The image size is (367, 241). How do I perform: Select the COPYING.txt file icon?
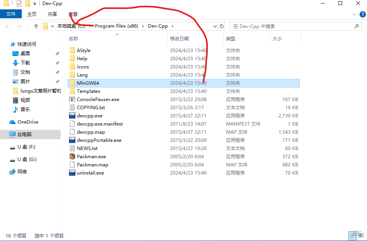72,108
